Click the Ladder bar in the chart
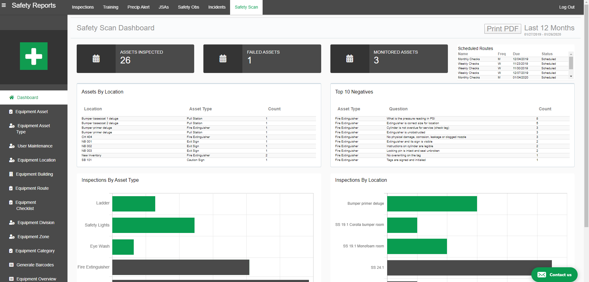The image size is (589, 282). coord(134,204)
